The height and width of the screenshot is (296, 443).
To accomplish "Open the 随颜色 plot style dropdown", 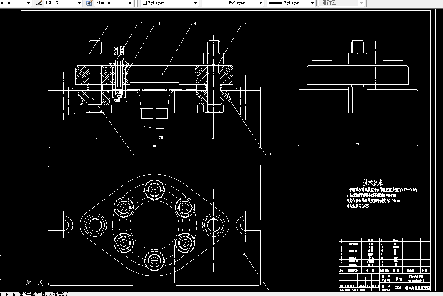I will pyautogui.click(x=361, y=3).
